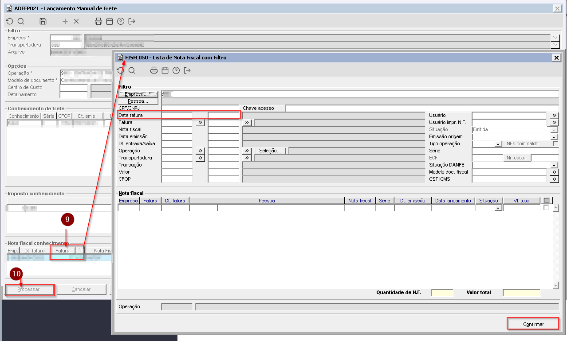Click refresh icon in FISFL050 window toolbar
Image resolution: width=567 pixels, height=341 pixels.
pos(120,70)
